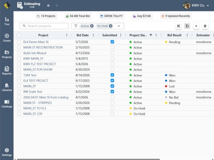
Task: Uncheck Submitted for 1584 Test
Action: pos(112,75)
